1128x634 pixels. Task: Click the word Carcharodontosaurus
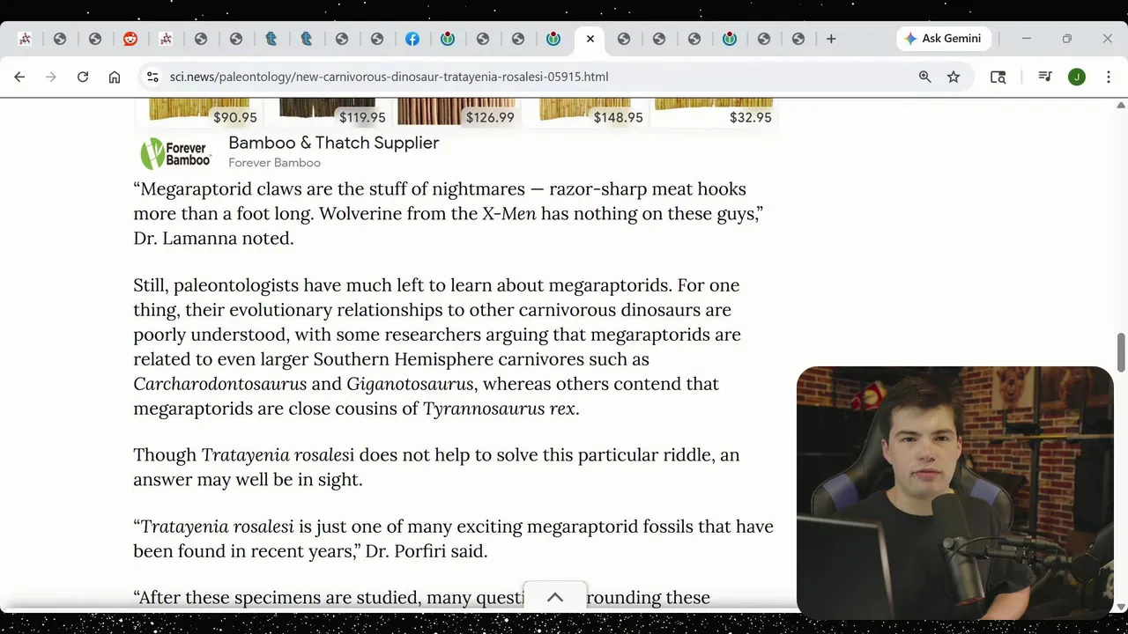(x=220, y=384)
